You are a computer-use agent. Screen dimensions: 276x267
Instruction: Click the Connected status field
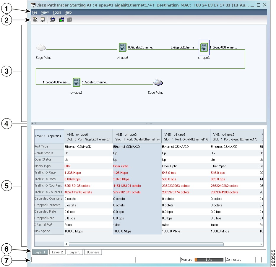point(240,260)
